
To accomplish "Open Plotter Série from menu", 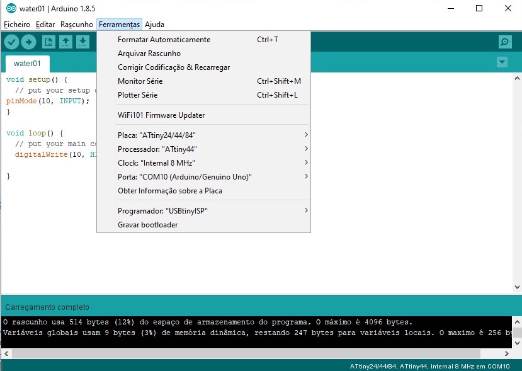I will (203, 95).
